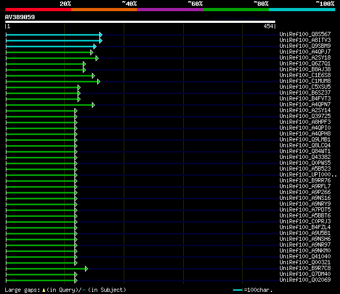Select the UniRef100_B8AJ38 hit label
The width and height of the screenshot is (340, 294).
[305, 70]
